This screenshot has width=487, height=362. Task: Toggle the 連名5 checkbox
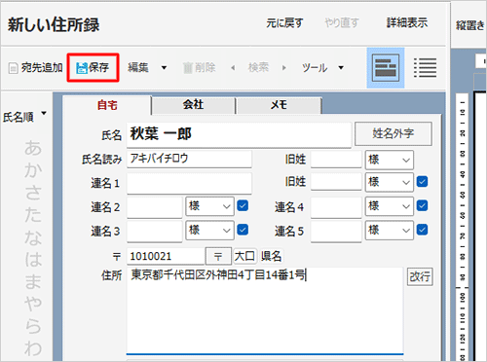point(422,230)
